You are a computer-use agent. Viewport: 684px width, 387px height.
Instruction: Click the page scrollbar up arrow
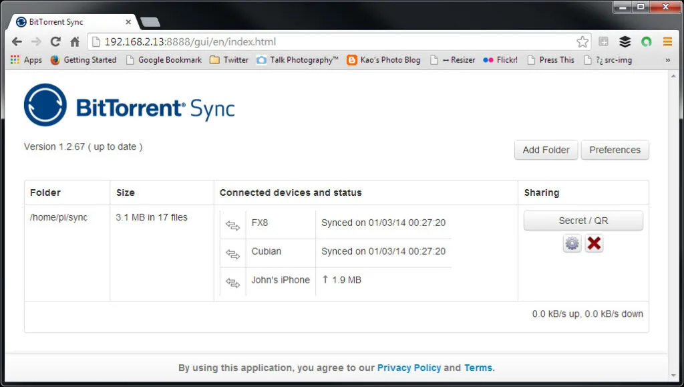[x=673, y=76]
